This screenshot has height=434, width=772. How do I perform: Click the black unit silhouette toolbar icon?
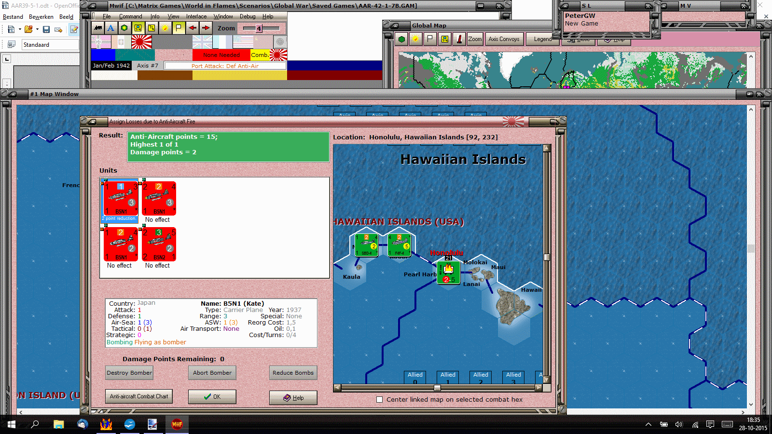click(98, 28)
